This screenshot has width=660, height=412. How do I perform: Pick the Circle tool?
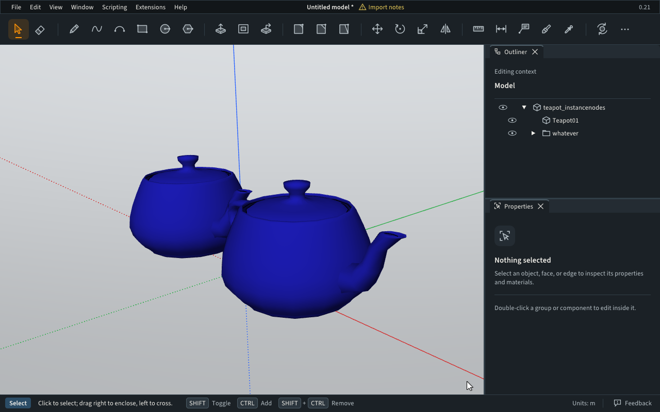coord(165,29)
